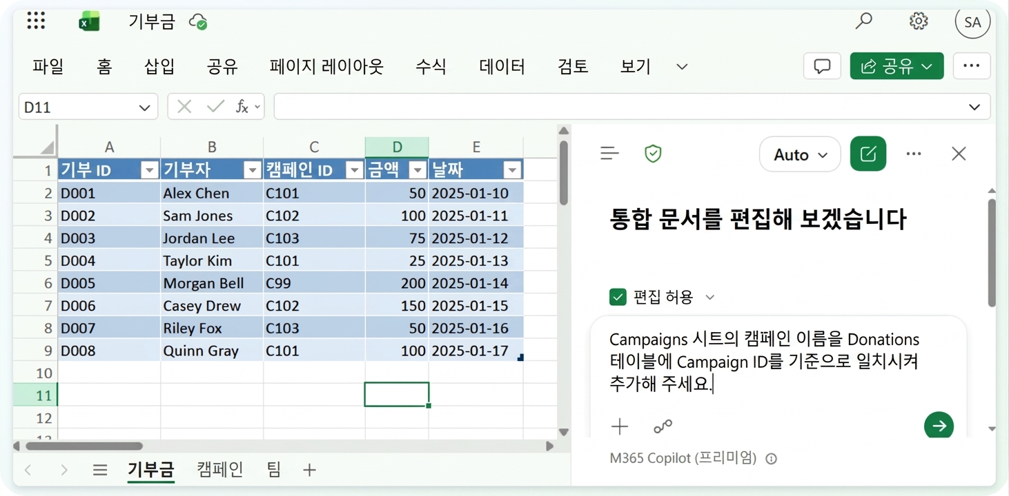Open the Auto model dropdown
Screen dimensions: 1009x496
point(800,154)
